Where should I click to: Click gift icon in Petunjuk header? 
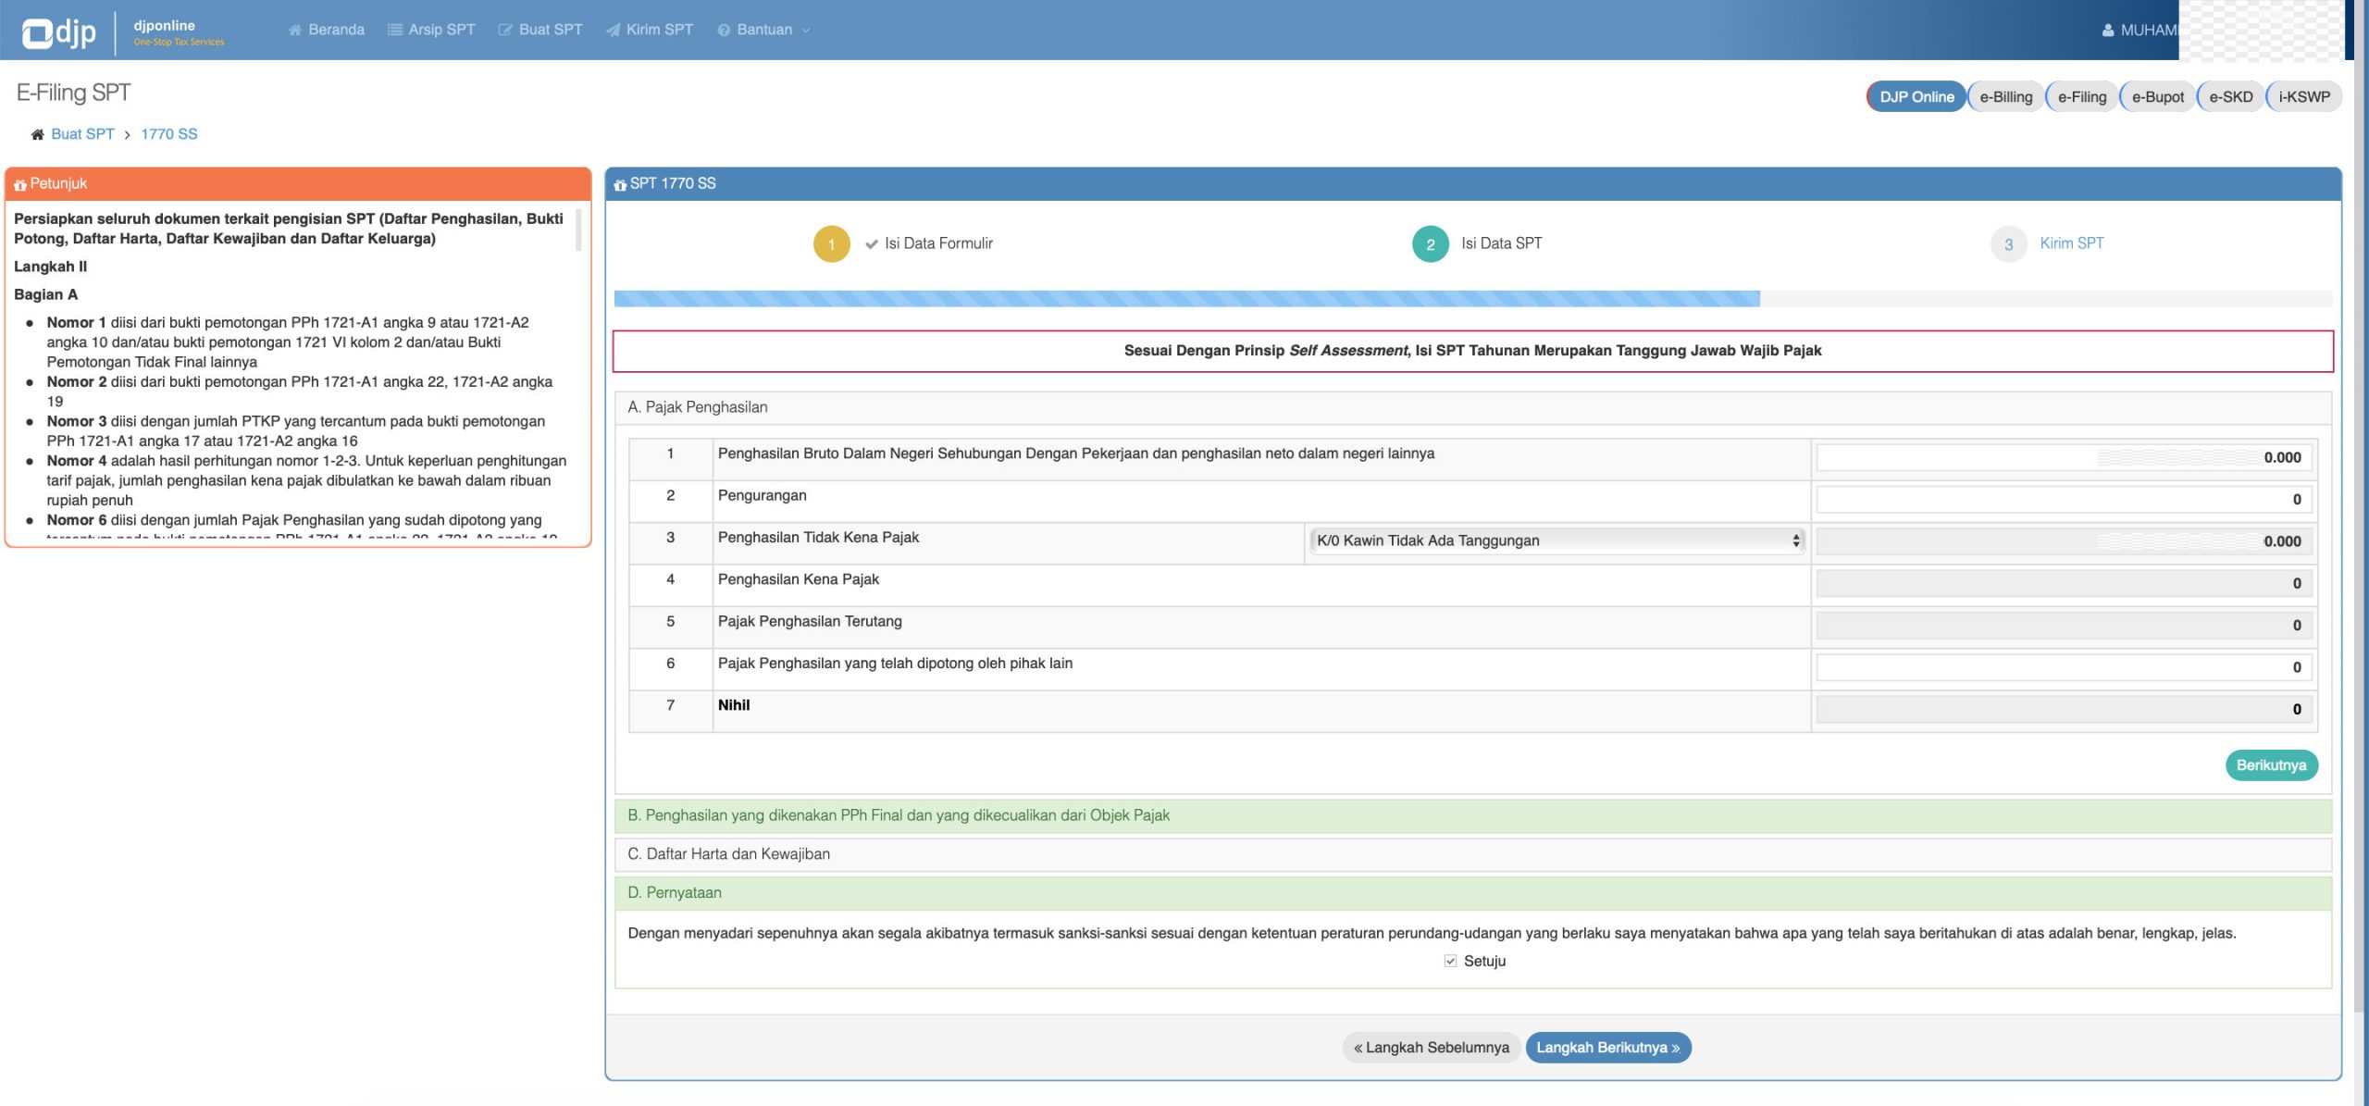[x=19, y=184]
